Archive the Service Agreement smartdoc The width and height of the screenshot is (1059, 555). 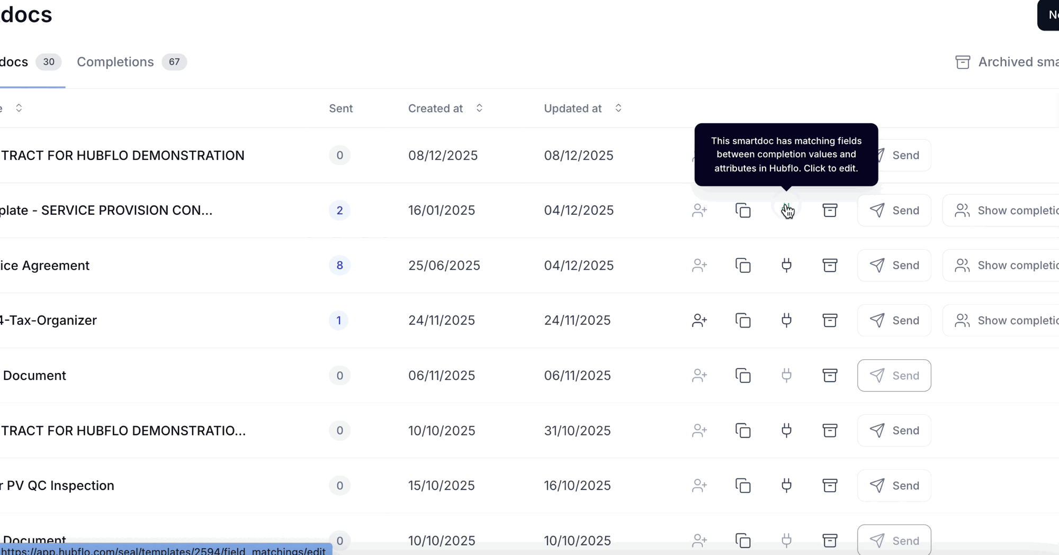(x=830, y=265)
